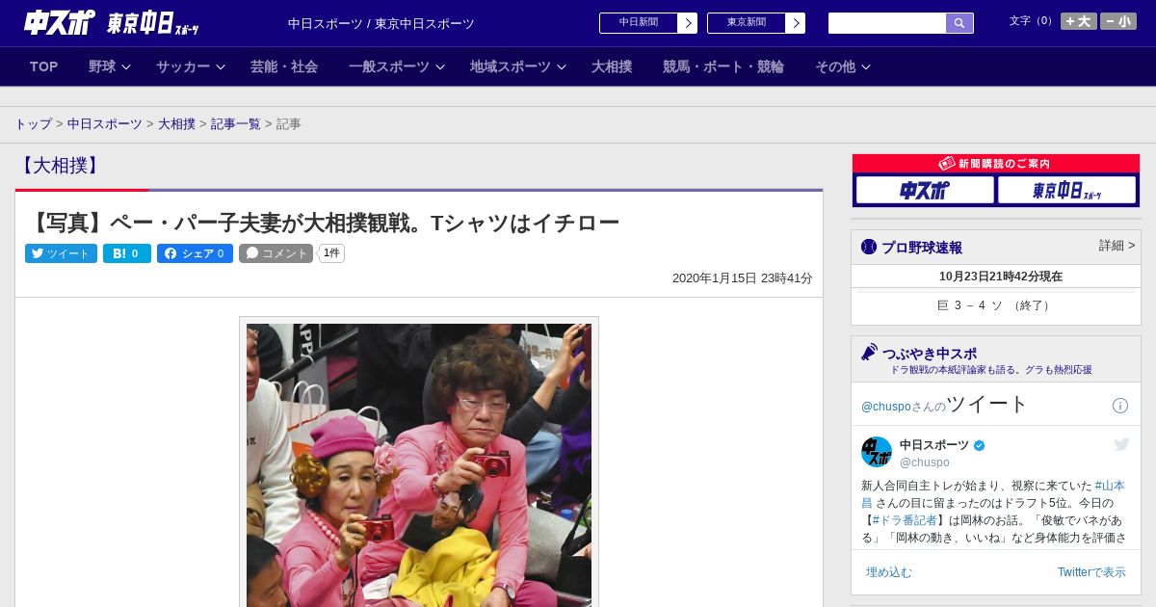Open 芸能・社会 navigation item
Screen dimensions: 1156x607
click(284, 66)
